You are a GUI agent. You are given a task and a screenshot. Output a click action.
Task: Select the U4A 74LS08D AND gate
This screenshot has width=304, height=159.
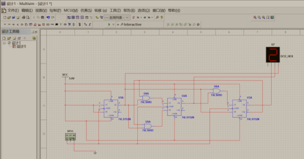point(146,98)
